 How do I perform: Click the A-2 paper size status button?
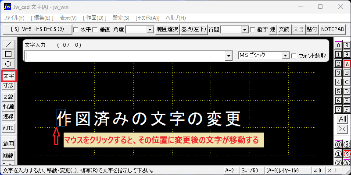pyautogui.click(x=231, y=171)
